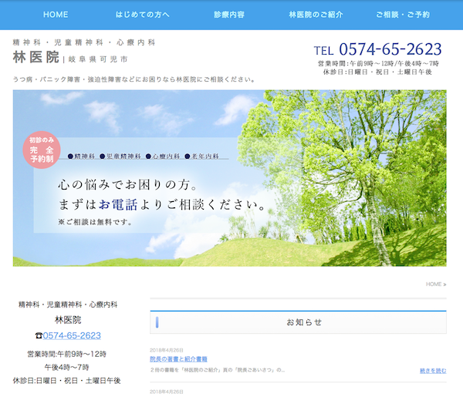The height and width of the screenshot is (397, 463).
Task: Click the 老年内科 label in the banner
Action: pyautogui.click(x=205, y=156)
